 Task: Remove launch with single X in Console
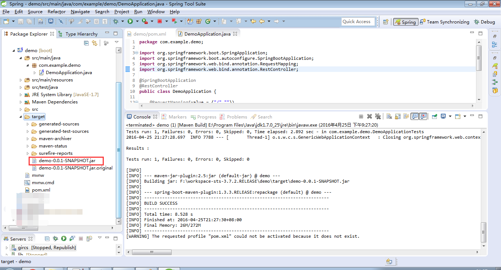tap(369, 116)
